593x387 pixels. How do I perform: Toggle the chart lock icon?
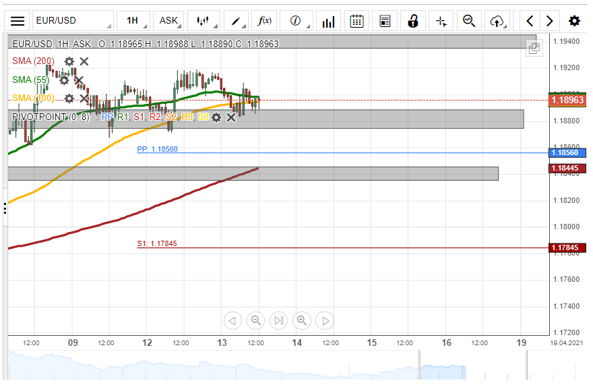point(412,21)
